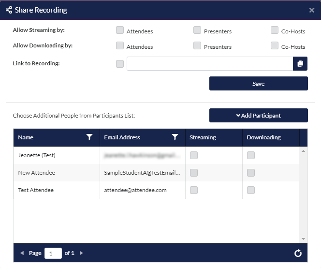Check the Link to Recording checkbox
This screenshot has height=268, width=321.
[120, 64]
